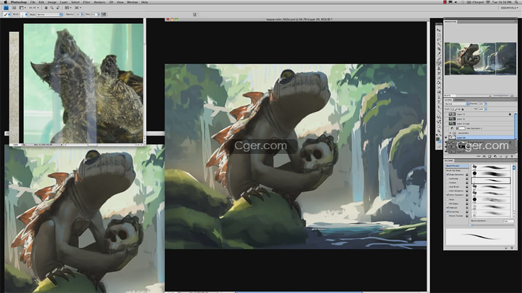Open the Filter menu
This screenshot has height=293, width=522.
click(x=87, y=2)
